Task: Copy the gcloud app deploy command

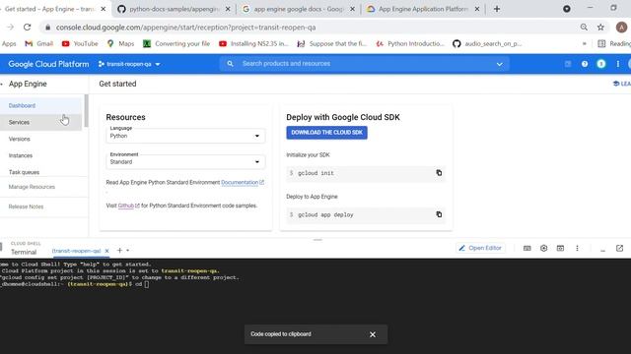Action: coord(439,214)
